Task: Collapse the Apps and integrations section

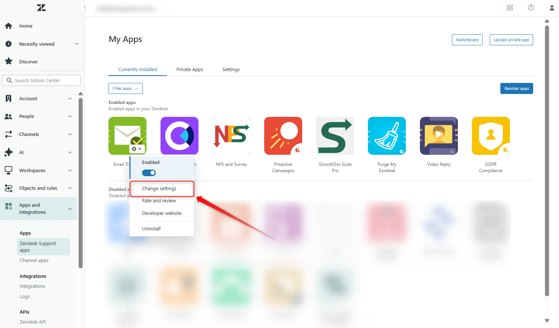Action: [70, 209]
